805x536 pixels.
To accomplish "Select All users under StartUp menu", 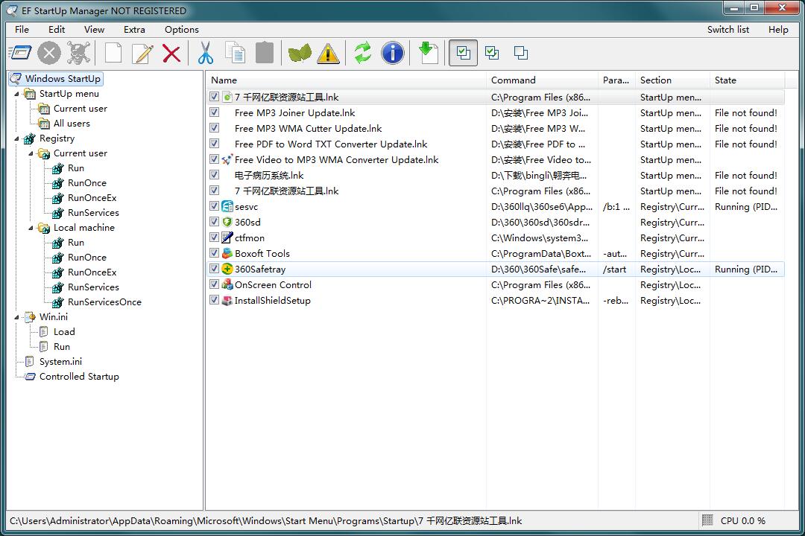I will 72,123.
